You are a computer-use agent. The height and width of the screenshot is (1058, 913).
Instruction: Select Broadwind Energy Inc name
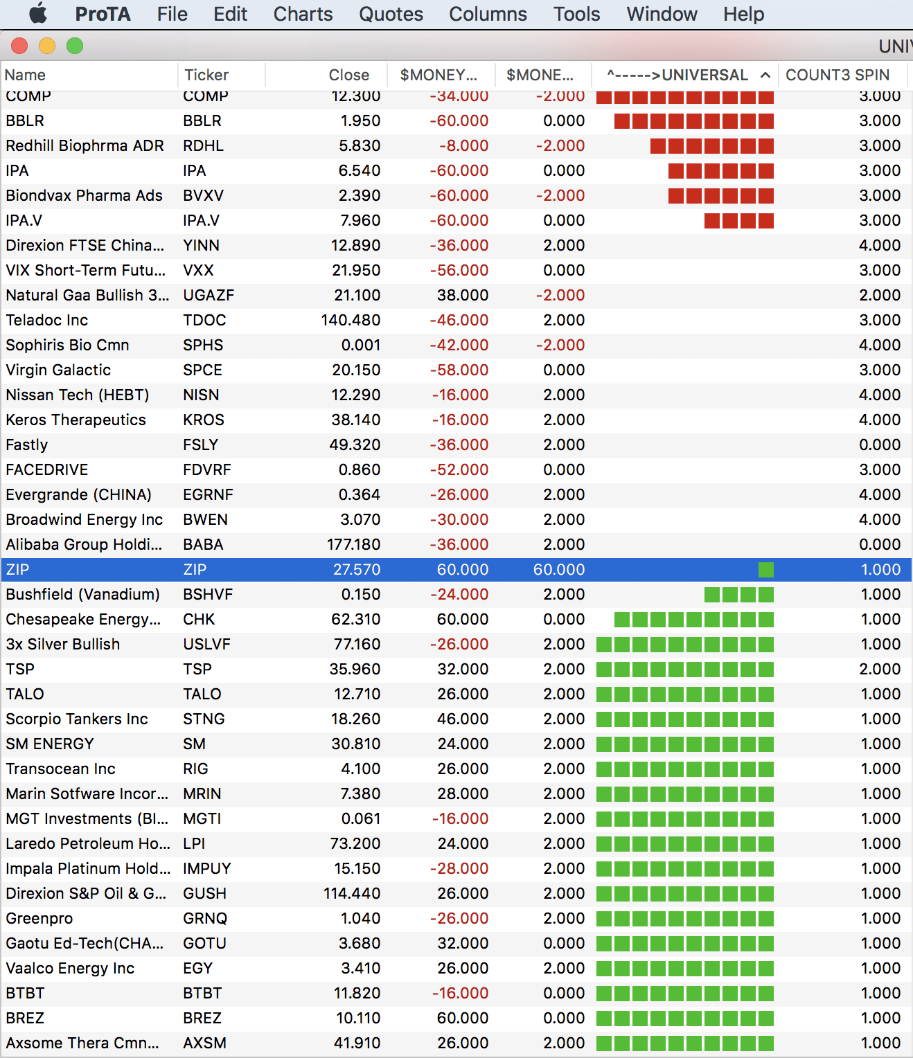[84, 519]
